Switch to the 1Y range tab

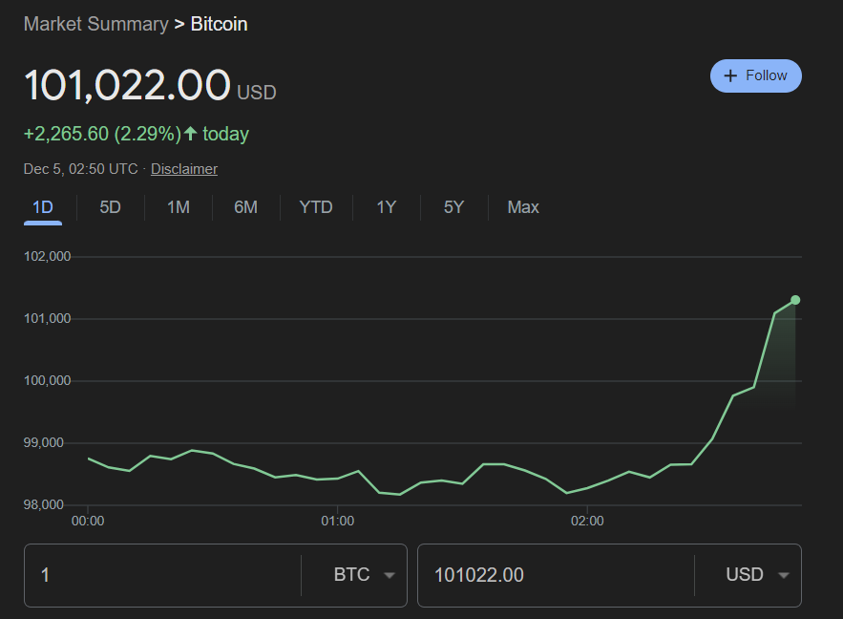click(x=386, y=207)
